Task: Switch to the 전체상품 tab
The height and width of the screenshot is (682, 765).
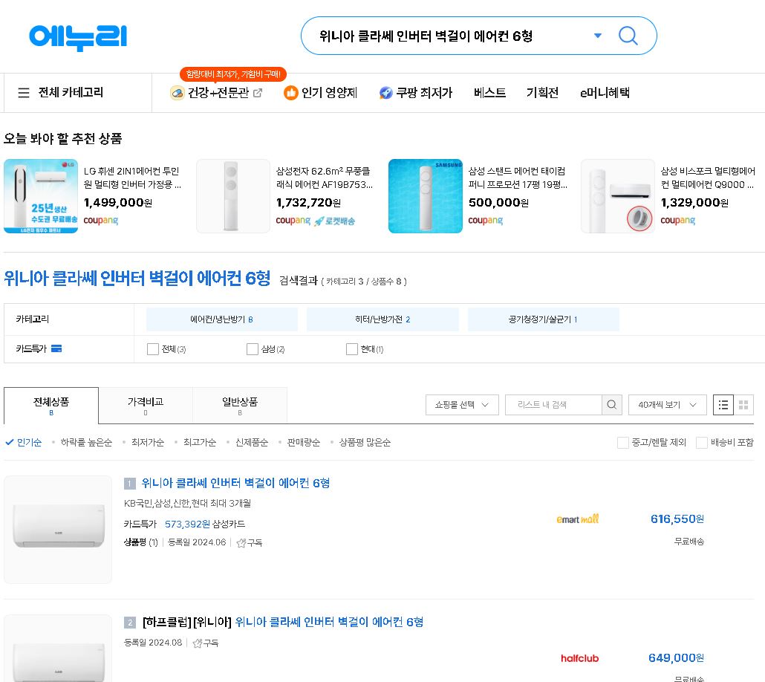Action: [51, 405]
